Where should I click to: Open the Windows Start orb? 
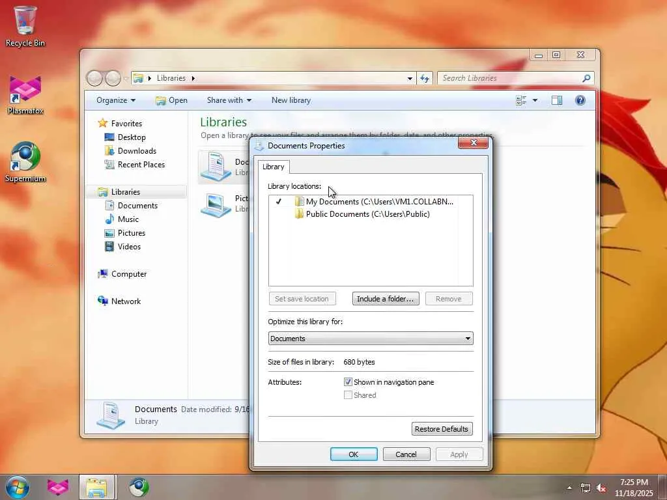pos(18,487)
